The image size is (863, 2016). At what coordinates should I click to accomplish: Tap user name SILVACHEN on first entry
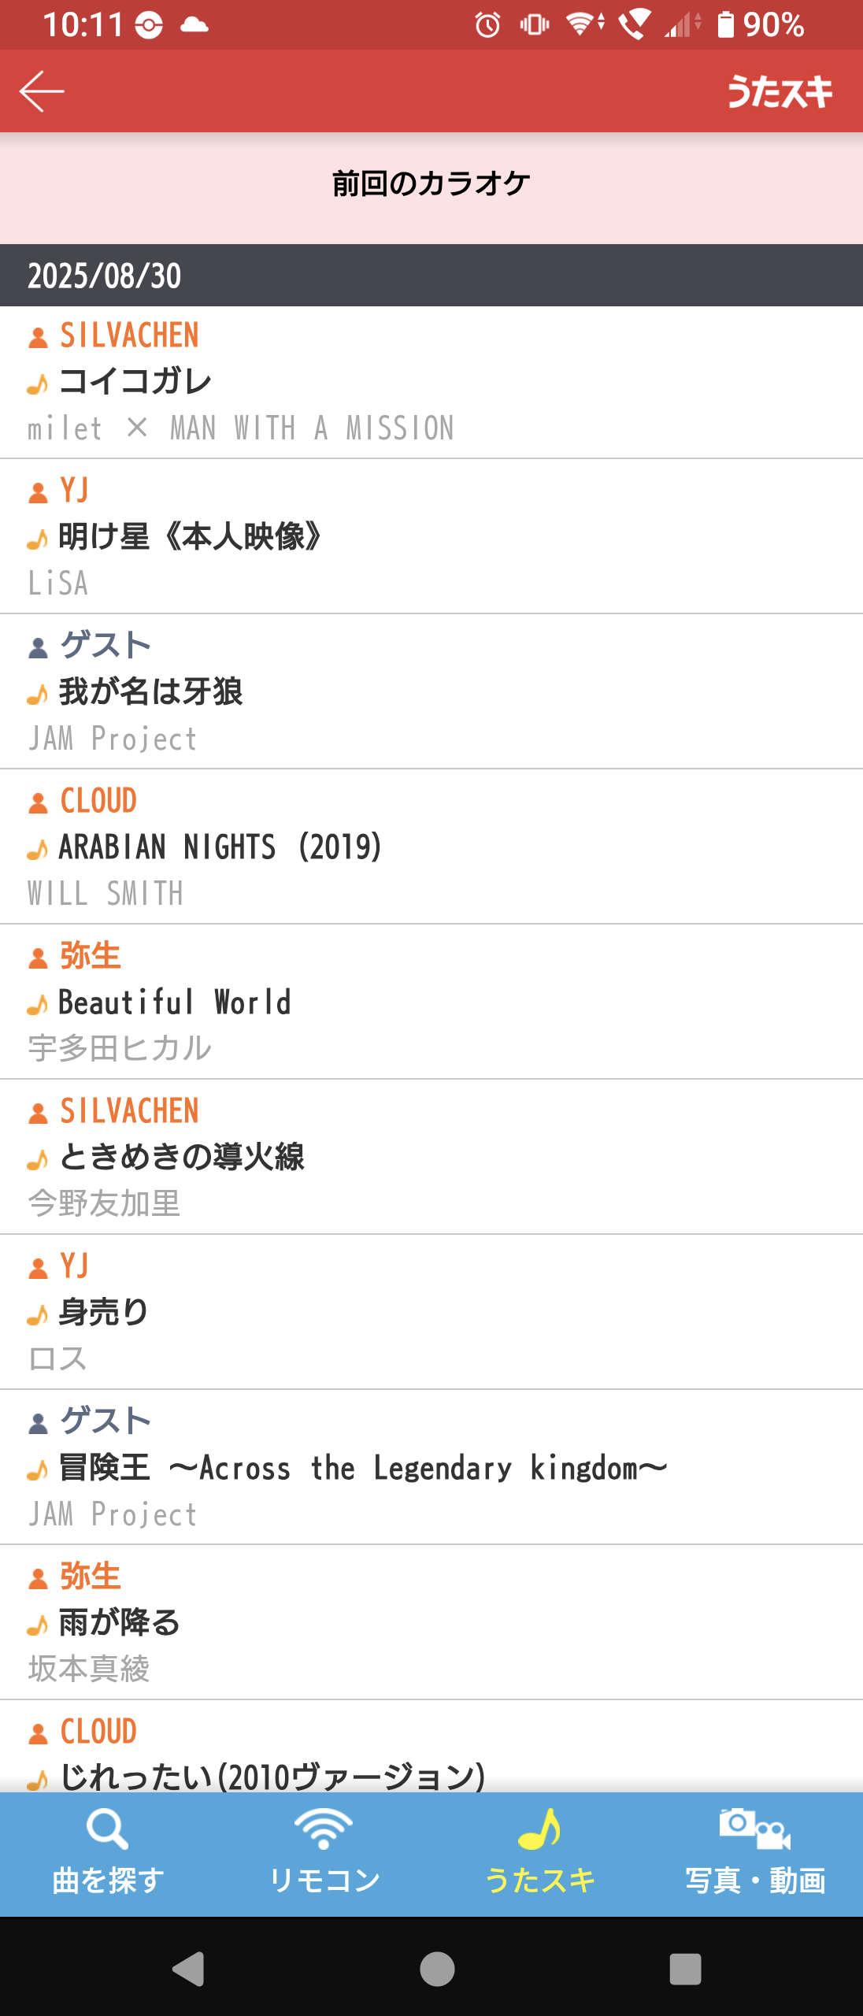pos(129,335)
